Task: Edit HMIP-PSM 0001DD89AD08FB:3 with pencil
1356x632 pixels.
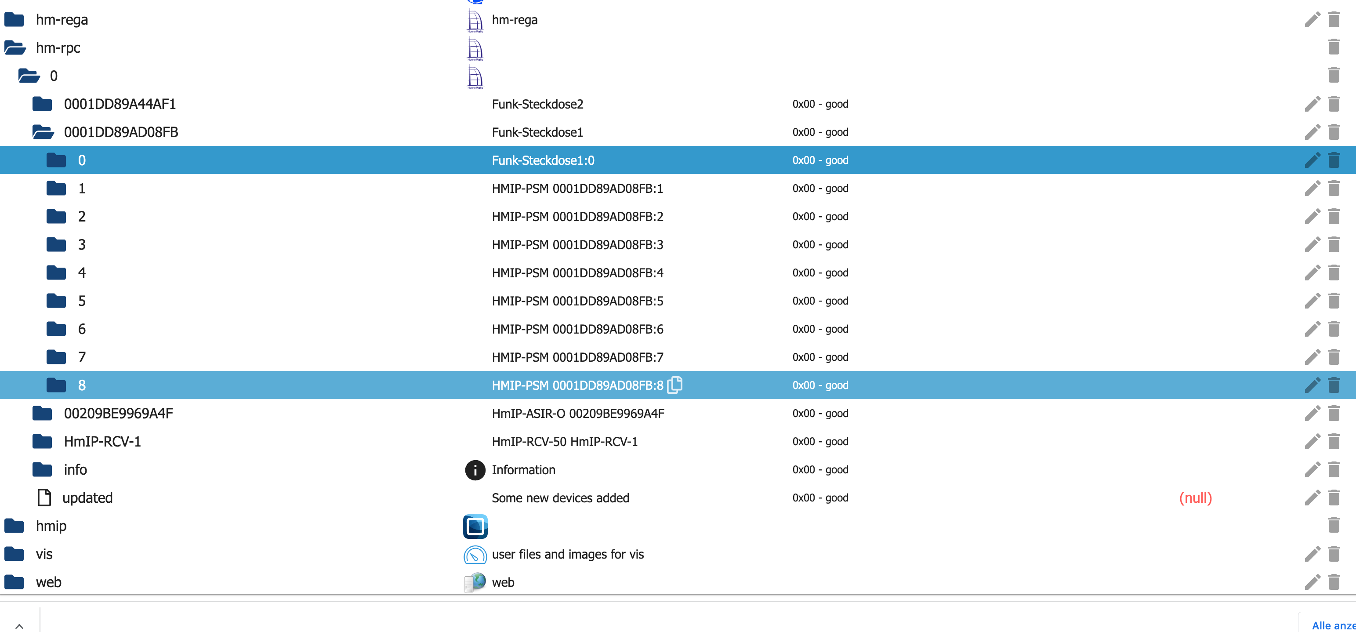Action: 1312,244
